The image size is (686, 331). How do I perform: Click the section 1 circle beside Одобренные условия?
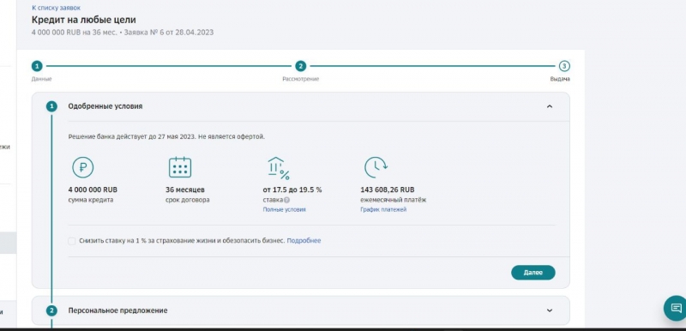click(x=51, y=106)
